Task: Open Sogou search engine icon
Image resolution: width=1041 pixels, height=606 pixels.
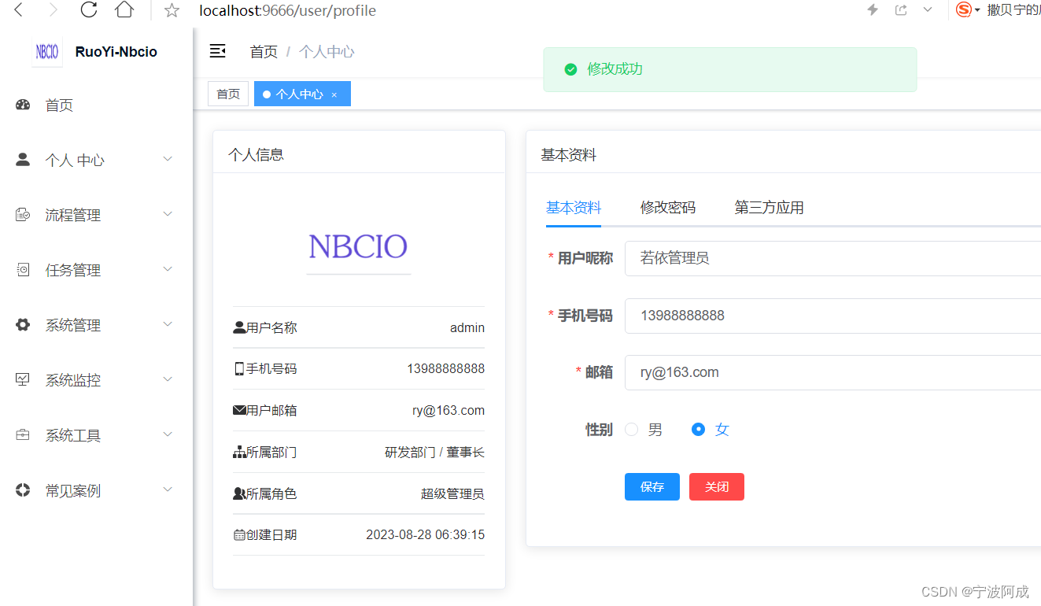Action: tap(964, 10)
